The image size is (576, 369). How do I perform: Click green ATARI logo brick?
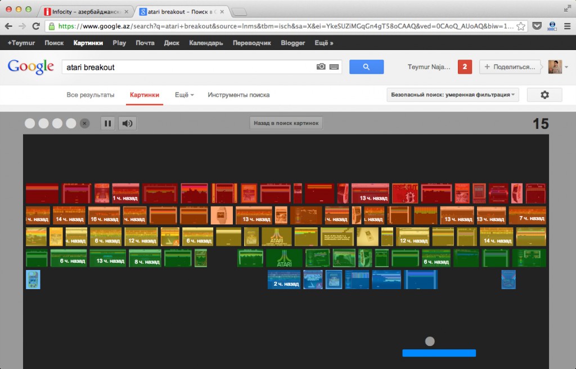pos(284,258)
